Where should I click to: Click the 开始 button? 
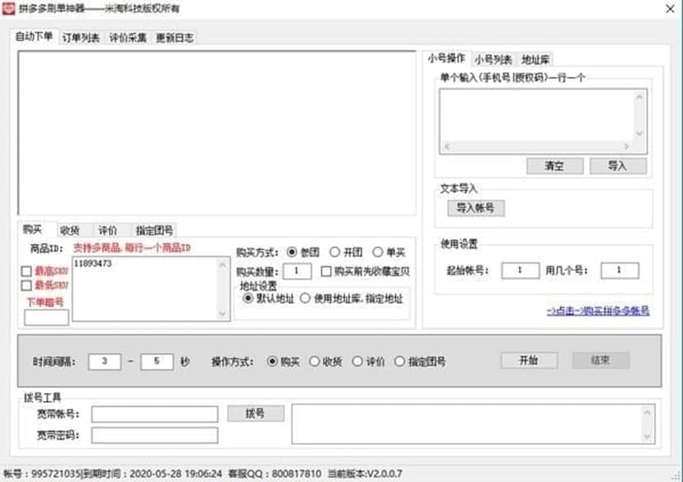click(x=529, y=360)
